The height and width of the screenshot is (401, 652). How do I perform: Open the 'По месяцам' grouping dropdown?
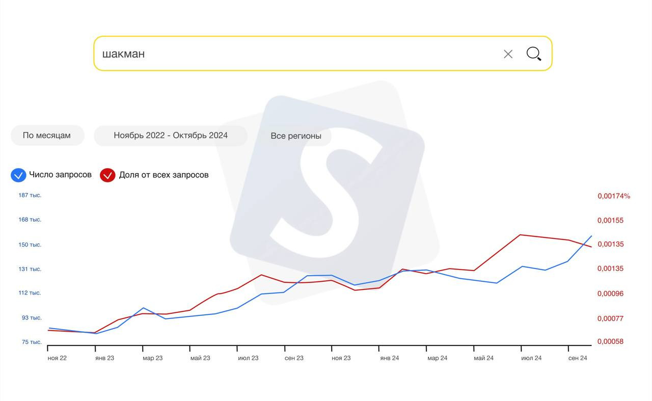[x=47, y=136]
